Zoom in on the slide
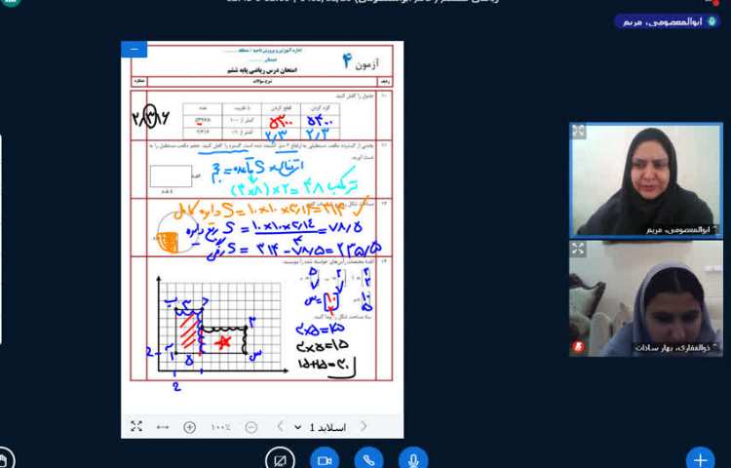 189,427
